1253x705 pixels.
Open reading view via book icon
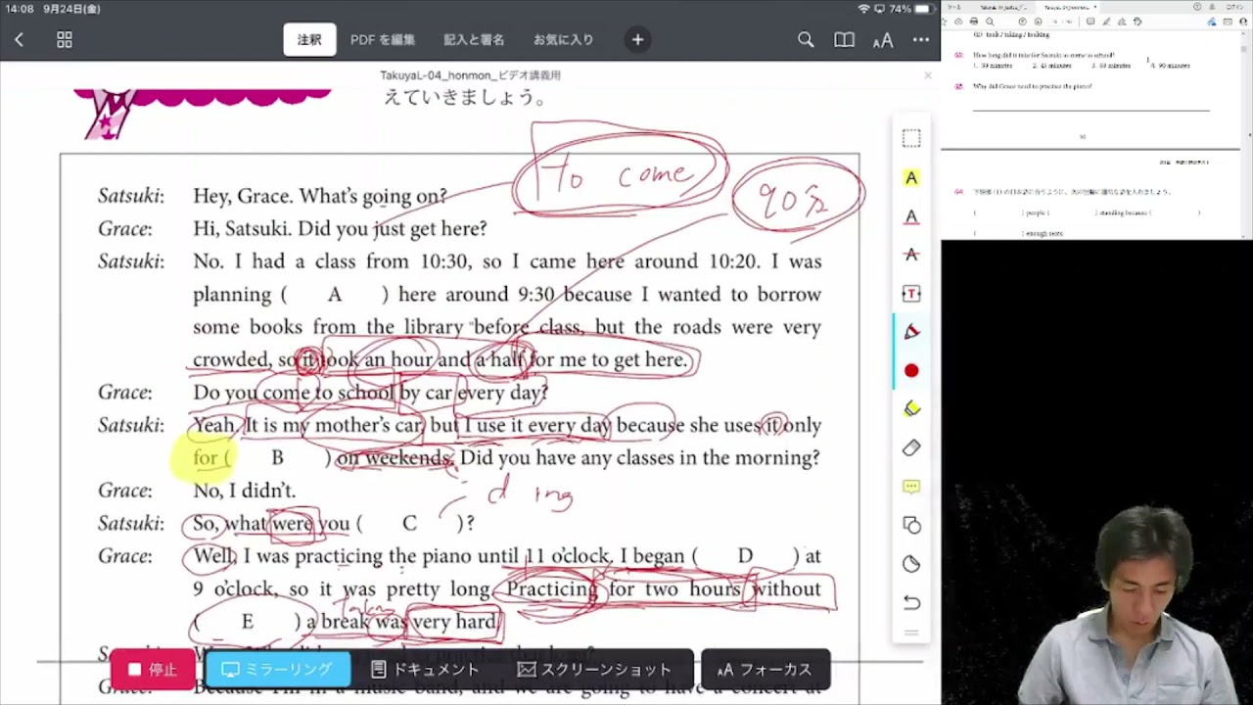pyautogui.click(x=844, y=40)
